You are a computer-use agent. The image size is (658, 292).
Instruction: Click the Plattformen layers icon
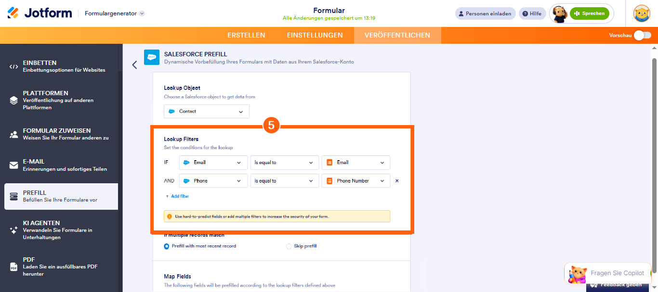(14, 100)
